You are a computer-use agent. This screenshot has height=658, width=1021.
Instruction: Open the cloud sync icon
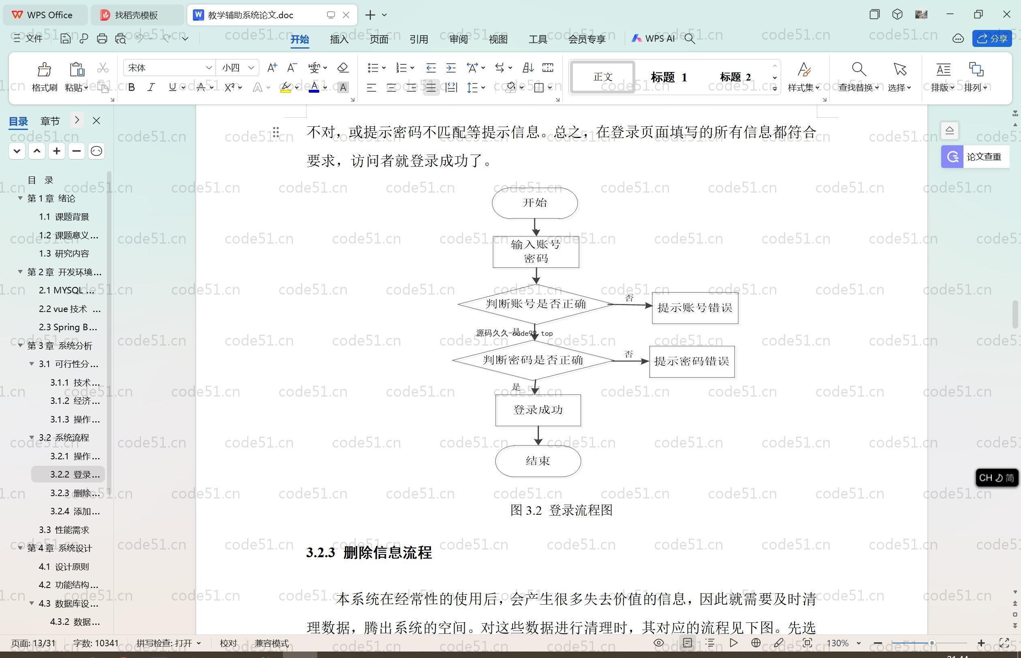tap(958, 38)
